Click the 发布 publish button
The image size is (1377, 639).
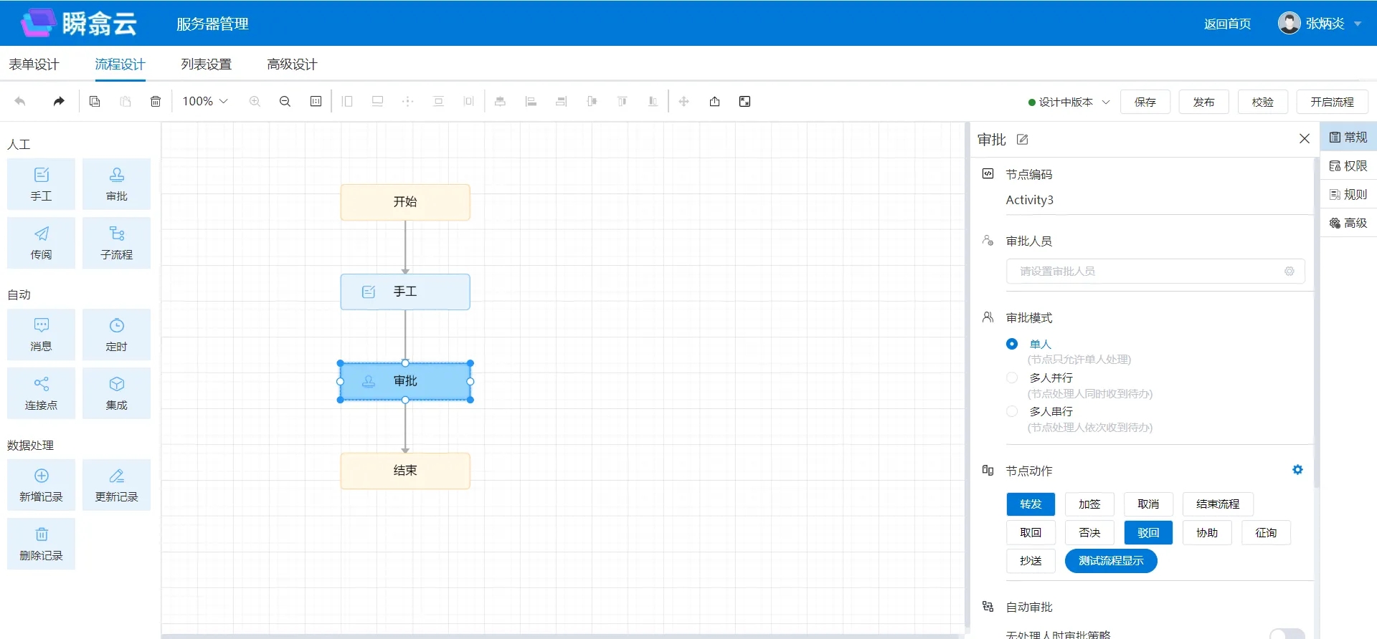pos(1203,102)
